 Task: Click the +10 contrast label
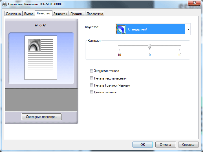[x=179, y=55]
